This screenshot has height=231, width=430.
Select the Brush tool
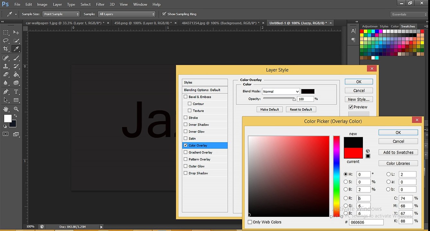16,58
